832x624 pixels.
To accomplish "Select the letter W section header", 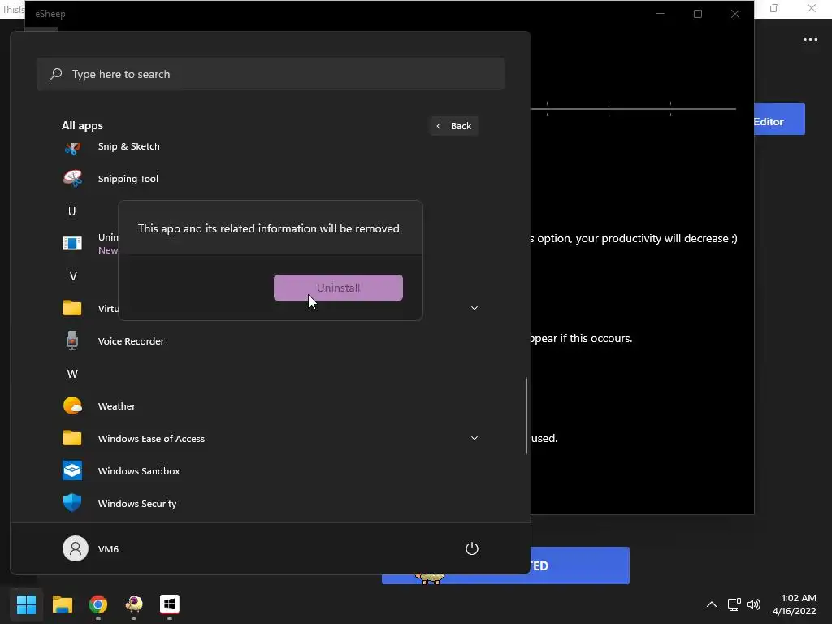I will click(x=72, y=374).
